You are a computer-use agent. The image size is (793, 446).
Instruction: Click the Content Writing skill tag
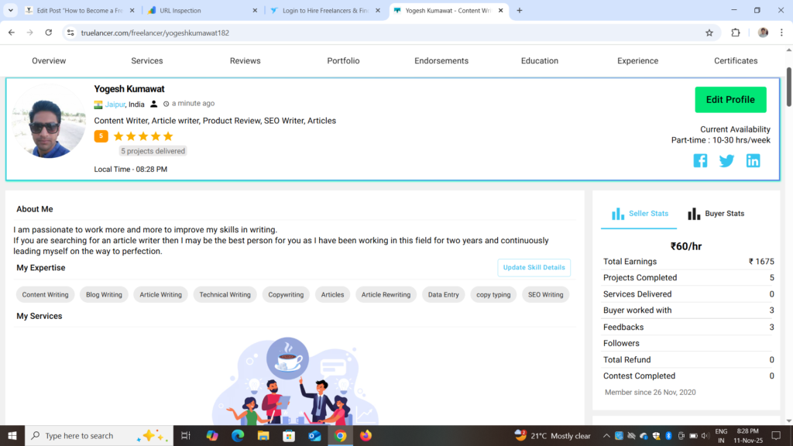pyautogui.click(x=46, y=295)
